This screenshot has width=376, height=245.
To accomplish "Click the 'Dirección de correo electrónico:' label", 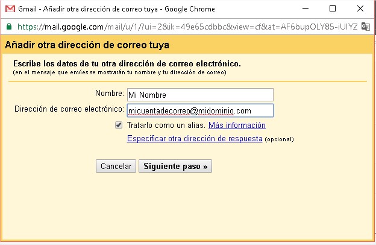I will point(69,110).
